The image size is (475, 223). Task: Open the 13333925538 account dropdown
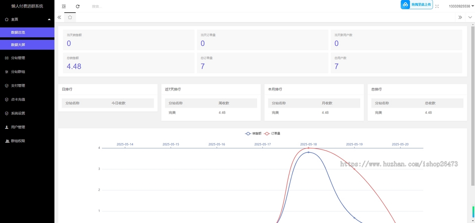tap(461, 6)
